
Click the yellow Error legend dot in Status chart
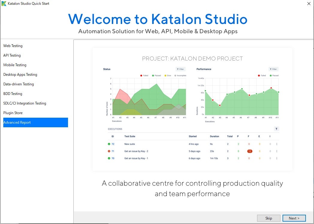pyautogui.click(x=165, y=75)
